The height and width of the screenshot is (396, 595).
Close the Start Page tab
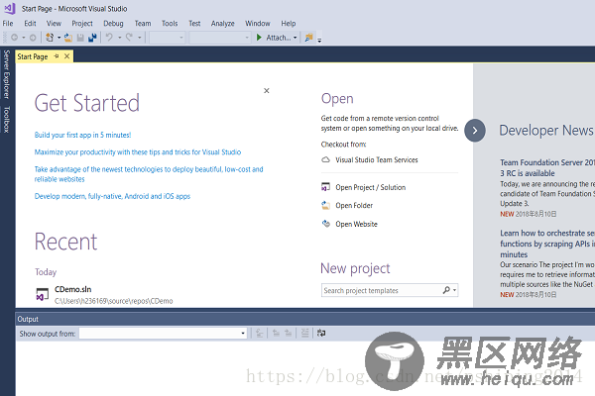[66, 56]
